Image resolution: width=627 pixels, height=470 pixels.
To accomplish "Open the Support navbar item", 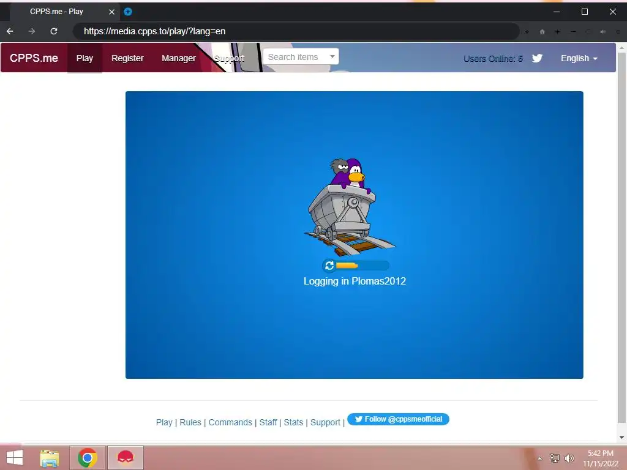I will click(x=229, y=58).
